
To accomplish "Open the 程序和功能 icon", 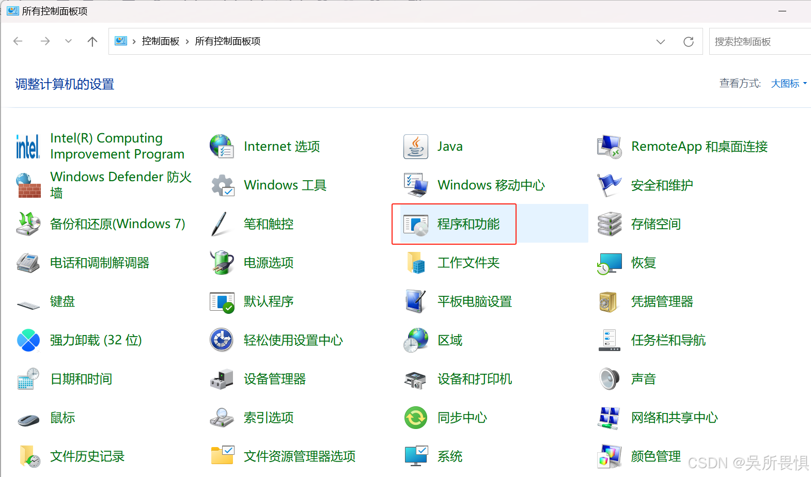I will (x=416, y=224).
